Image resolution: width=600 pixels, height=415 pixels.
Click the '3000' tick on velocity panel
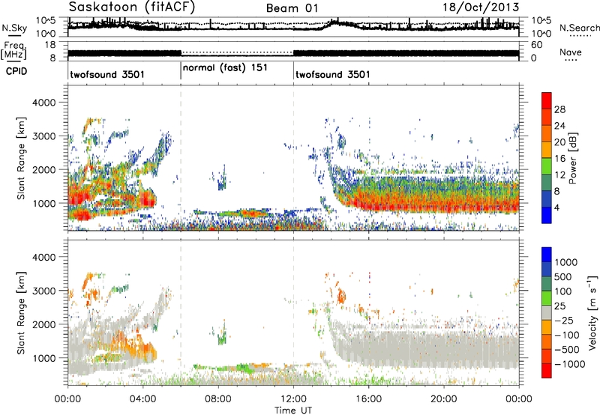click(44, 291)
